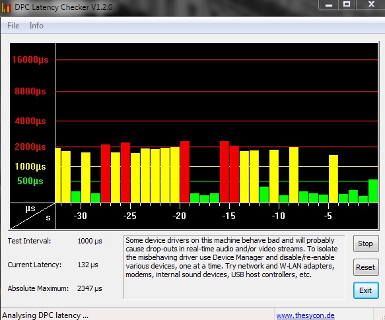Click the red bar at -20 seconds

coord(185,172)
